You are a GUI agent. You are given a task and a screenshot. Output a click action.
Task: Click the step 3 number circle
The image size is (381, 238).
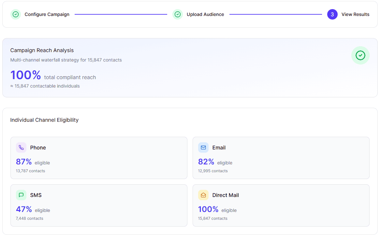point(332,14)
